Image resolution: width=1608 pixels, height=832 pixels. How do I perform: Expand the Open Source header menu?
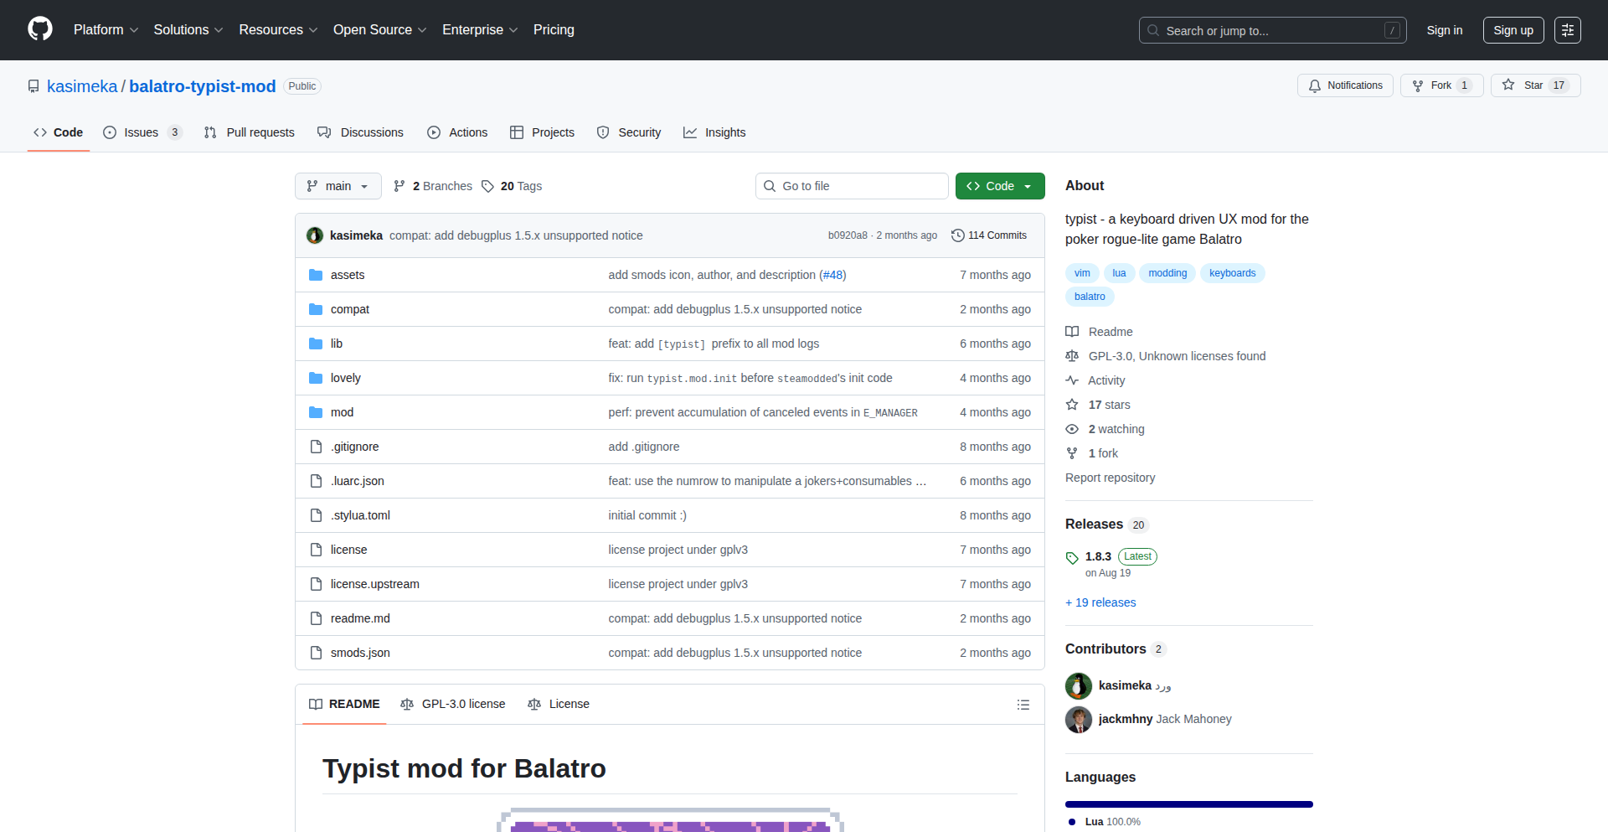tap(379, 30)
